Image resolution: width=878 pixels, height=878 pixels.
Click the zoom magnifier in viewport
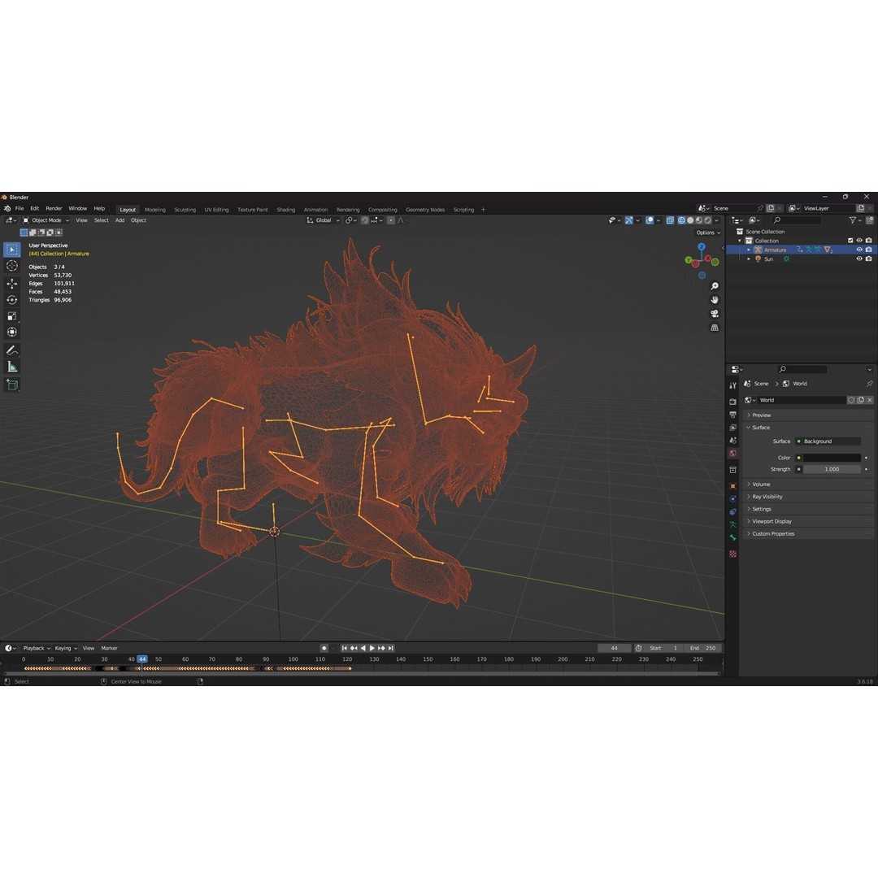pyautogui.click(x=715, y=286)
